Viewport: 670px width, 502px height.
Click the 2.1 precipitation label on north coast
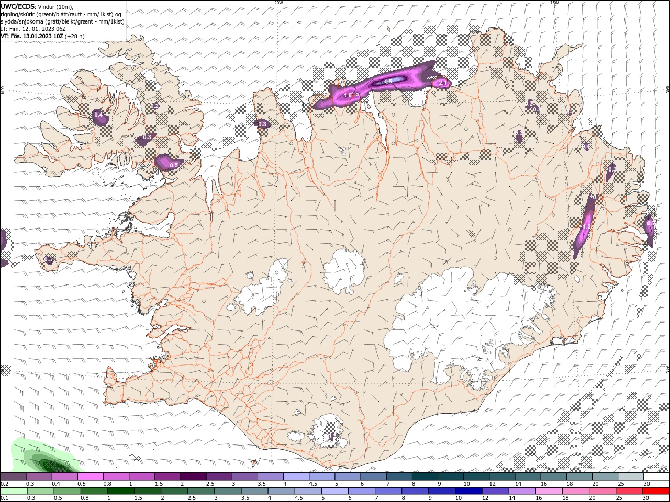[442, 83]
